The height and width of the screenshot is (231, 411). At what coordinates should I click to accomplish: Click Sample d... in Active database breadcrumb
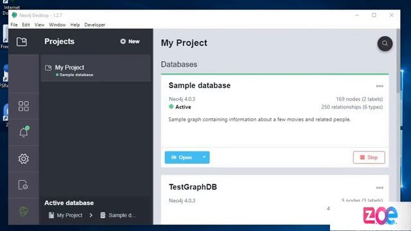pos(118,216)
